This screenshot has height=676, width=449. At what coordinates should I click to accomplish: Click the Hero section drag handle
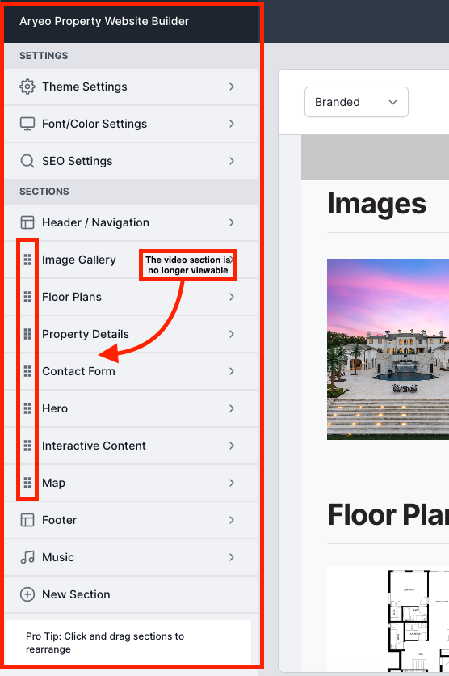click(27, 408)
